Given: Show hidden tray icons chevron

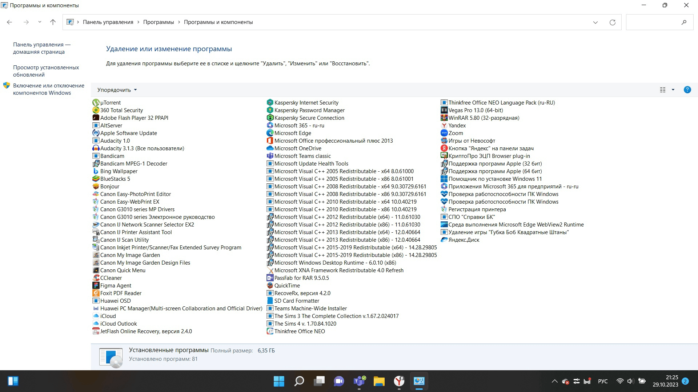Looking at the screenshot, I should (x=554, y=381).
